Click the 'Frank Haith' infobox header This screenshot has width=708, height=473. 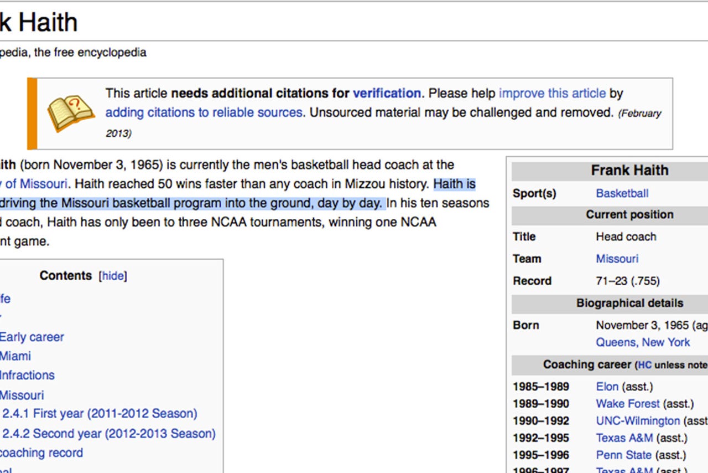tap(629, 171)
